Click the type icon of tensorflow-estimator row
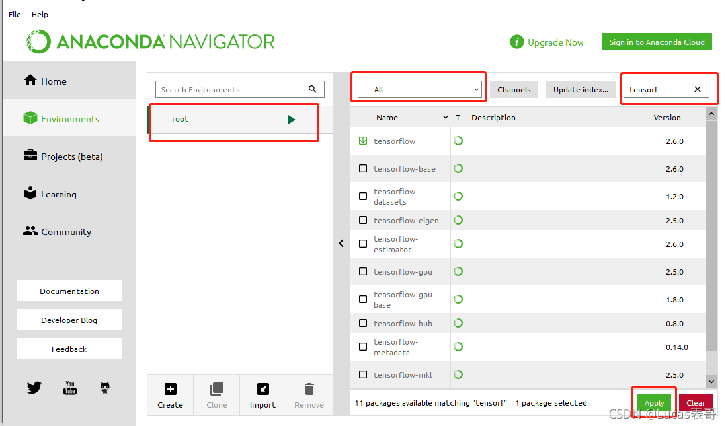The image size is (726, 426). [x=458, y=243]
